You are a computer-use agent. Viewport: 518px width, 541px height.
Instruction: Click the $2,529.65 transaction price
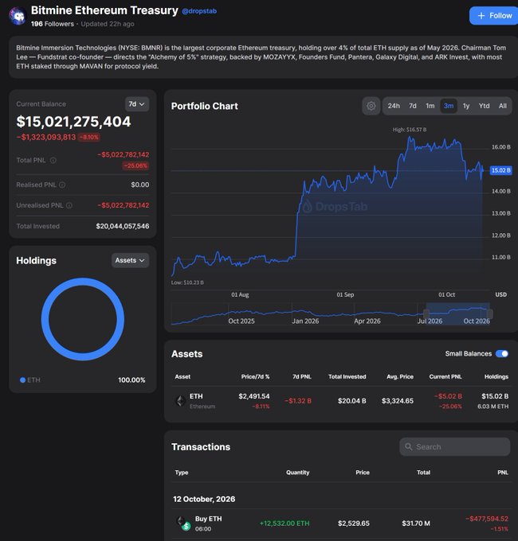click(354, 523)
